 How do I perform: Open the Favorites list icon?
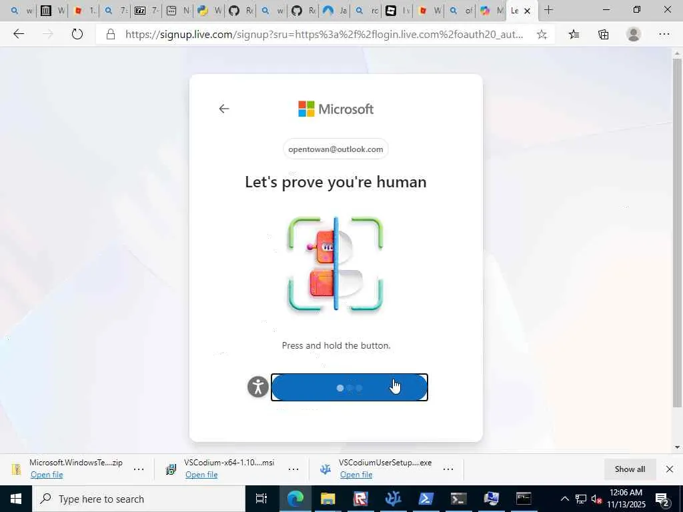(x=574, y=35)
